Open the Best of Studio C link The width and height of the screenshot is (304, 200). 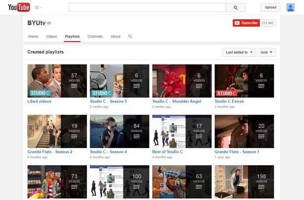coord(168,152)
